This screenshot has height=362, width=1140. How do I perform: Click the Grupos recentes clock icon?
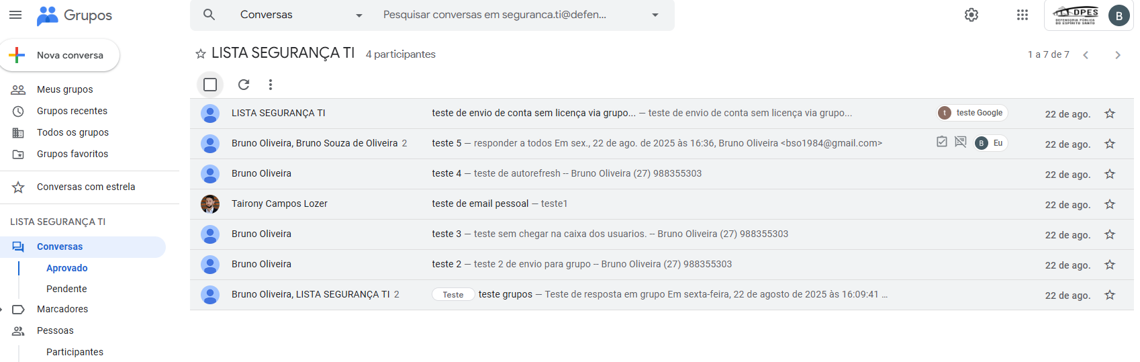coord(18,111)
